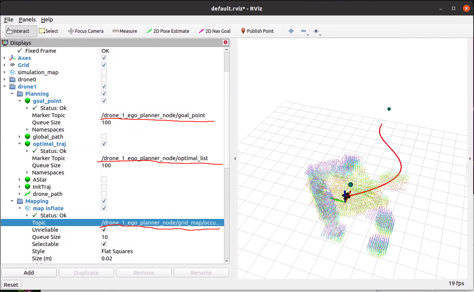Click the simulation_map point cloud icon
The width and height of the screenshot is (474, 292).
[x=12, y=72]
